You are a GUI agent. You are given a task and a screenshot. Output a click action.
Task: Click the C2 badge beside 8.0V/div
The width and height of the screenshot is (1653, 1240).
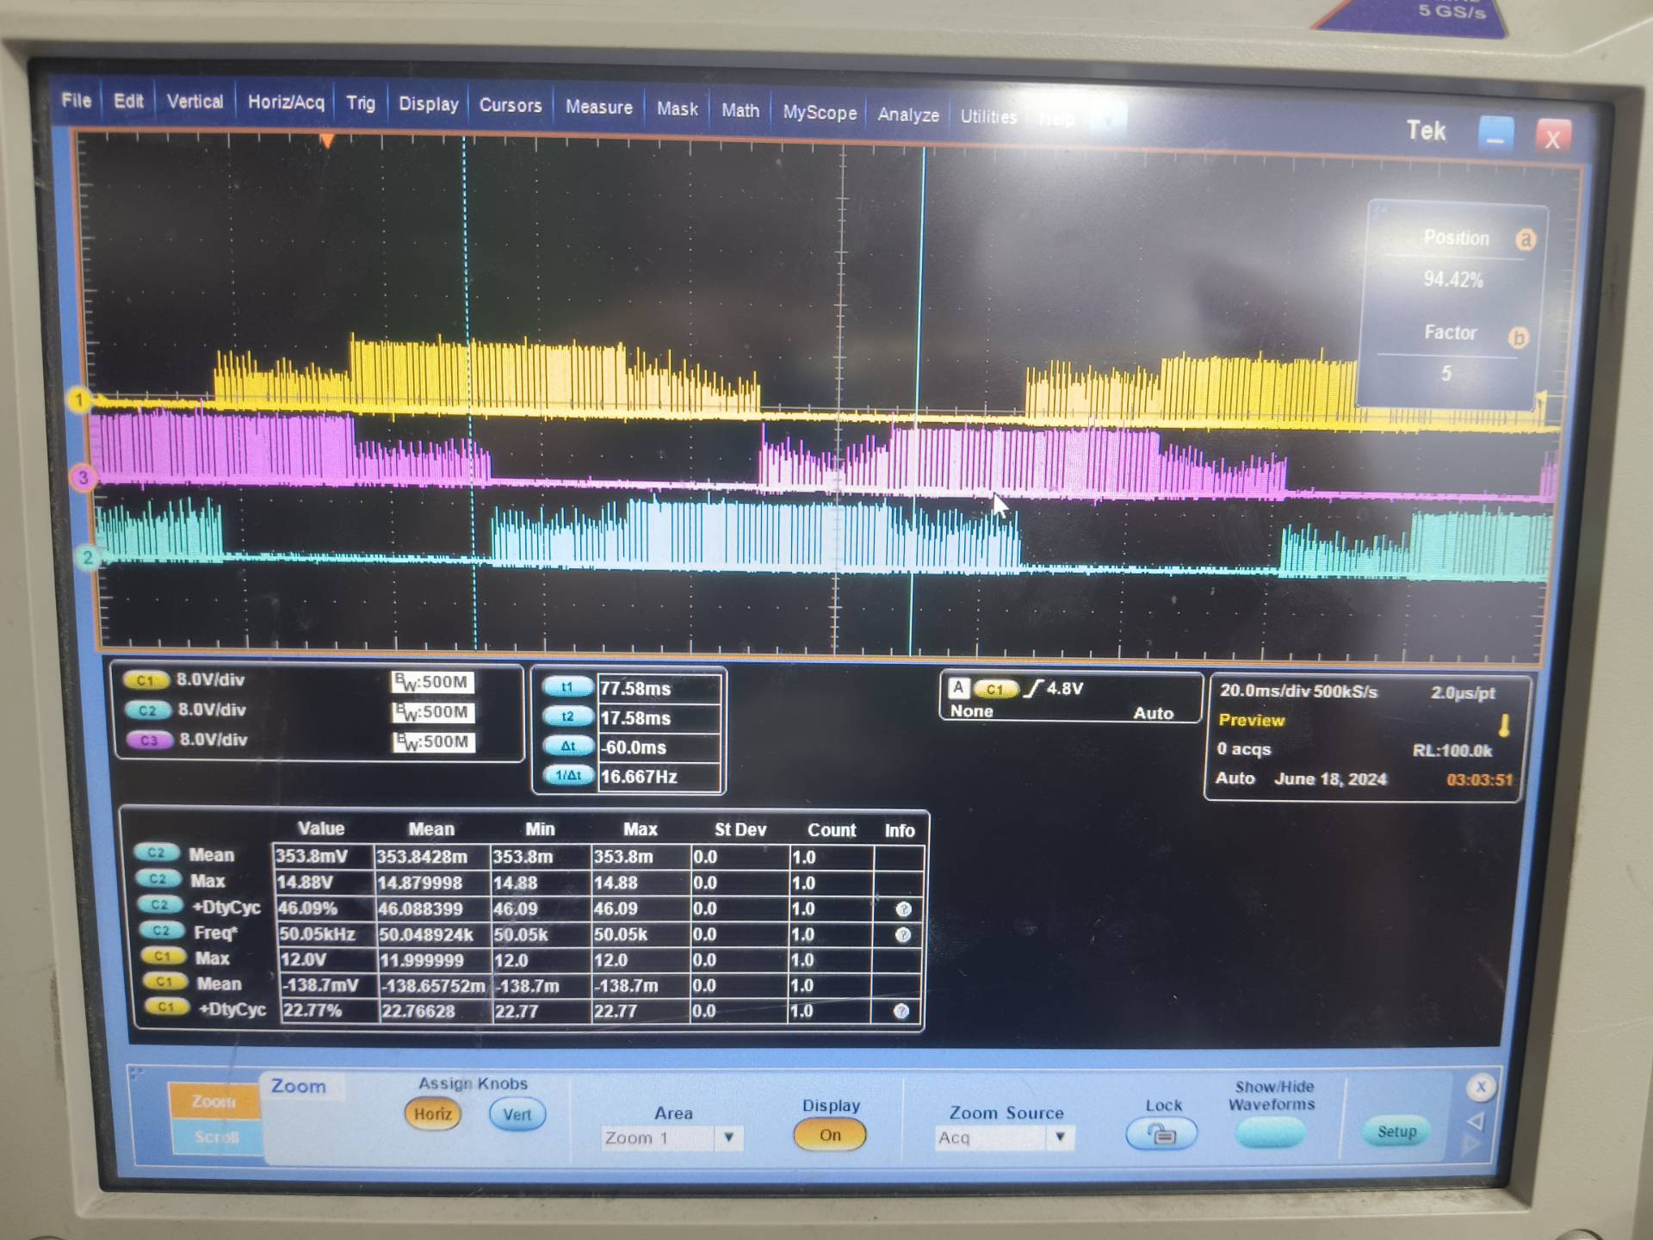[147, 710]
